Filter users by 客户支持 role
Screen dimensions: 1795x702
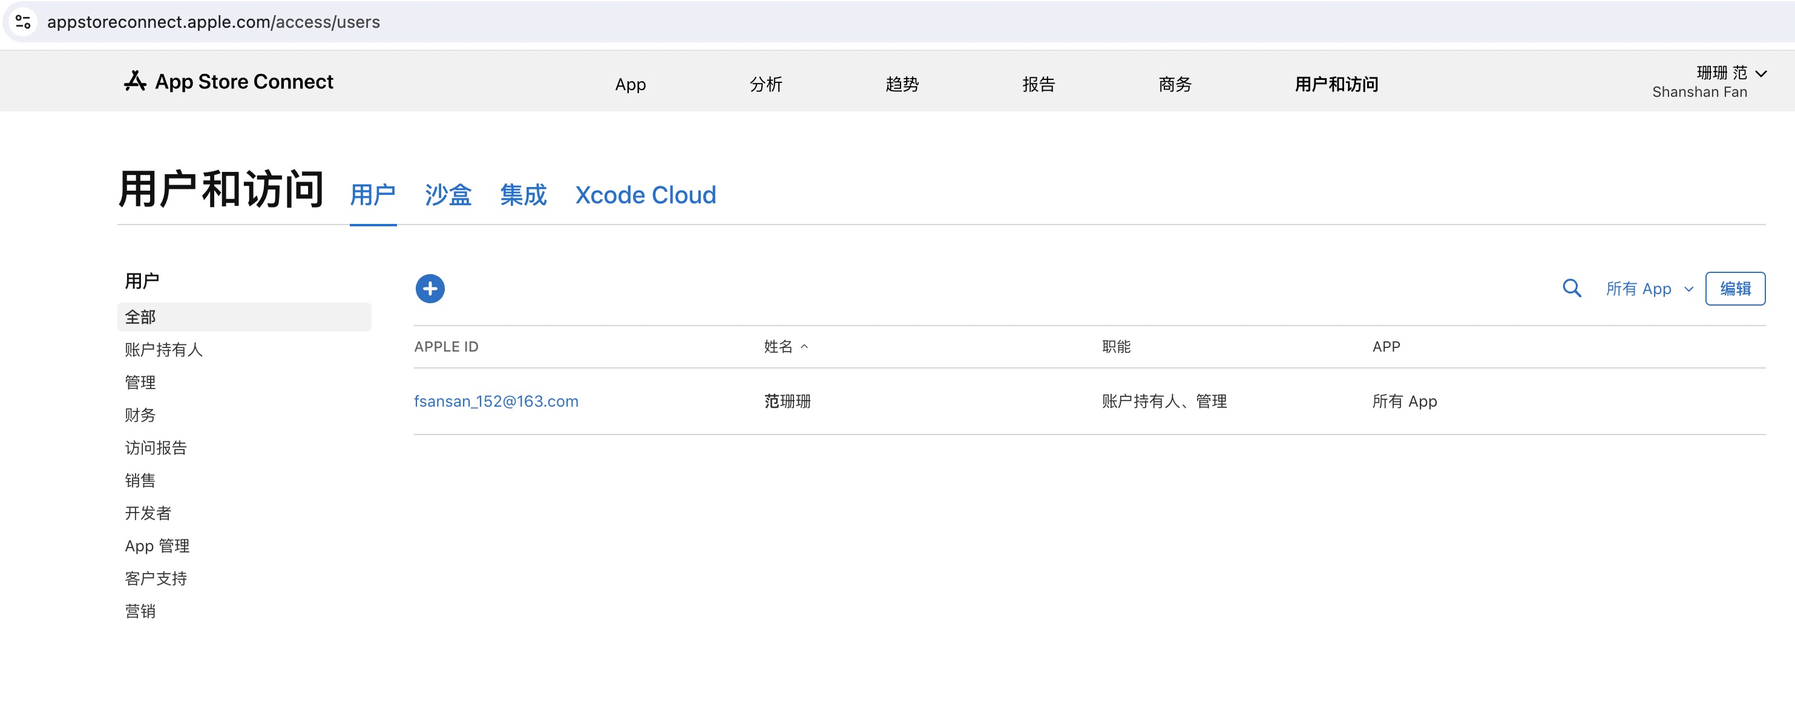[x=156, y=579]
